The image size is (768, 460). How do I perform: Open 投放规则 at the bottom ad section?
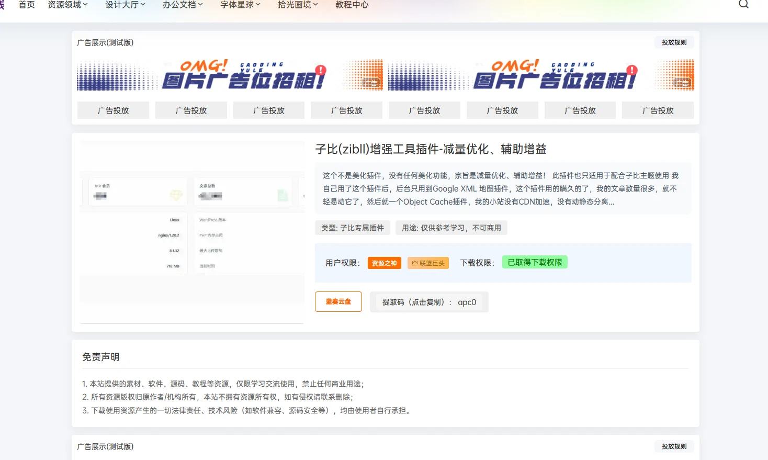(x=674, y=446)
